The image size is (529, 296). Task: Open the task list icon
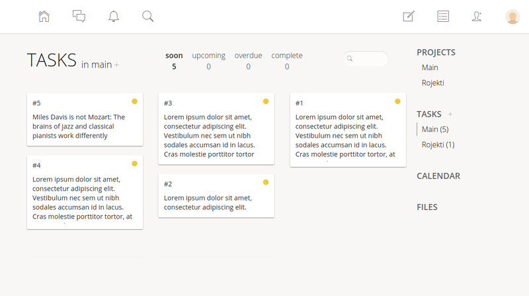click(443, 17)
